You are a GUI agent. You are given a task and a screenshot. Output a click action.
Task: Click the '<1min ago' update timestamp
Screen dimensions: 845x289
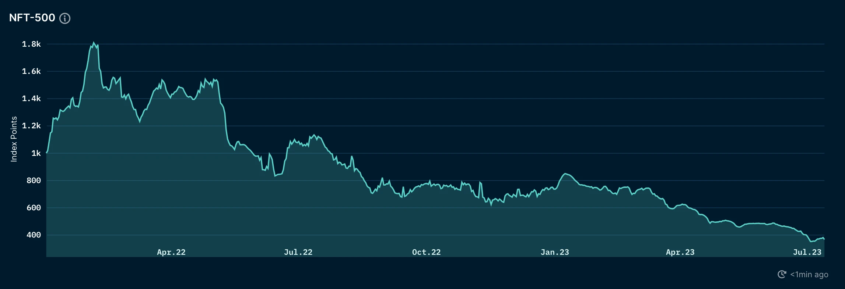(809, 274)
